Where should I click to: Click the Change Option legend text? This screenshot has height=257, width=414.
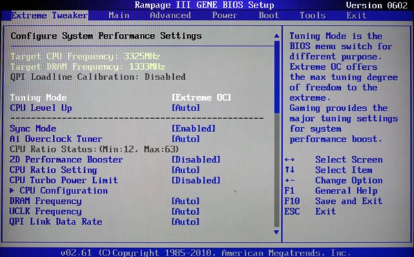click(349, 180)
